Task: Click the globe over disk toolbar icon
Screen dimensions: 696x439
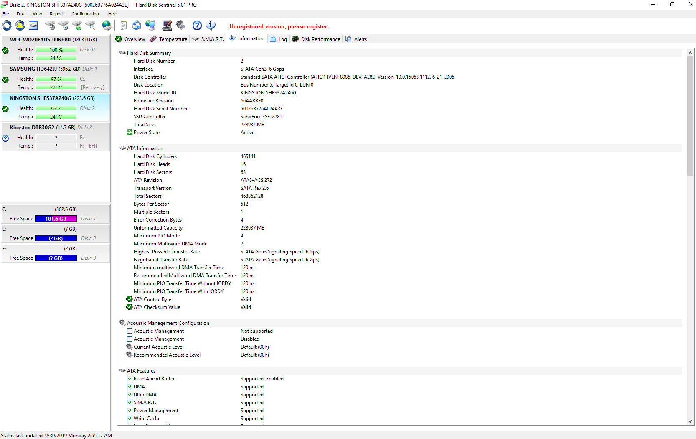Action: 107,26
